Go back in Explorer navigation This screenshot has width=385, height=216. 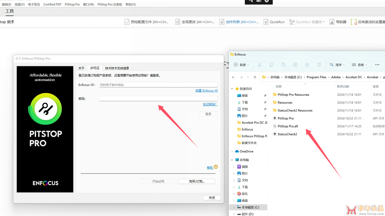click(233, 77)
